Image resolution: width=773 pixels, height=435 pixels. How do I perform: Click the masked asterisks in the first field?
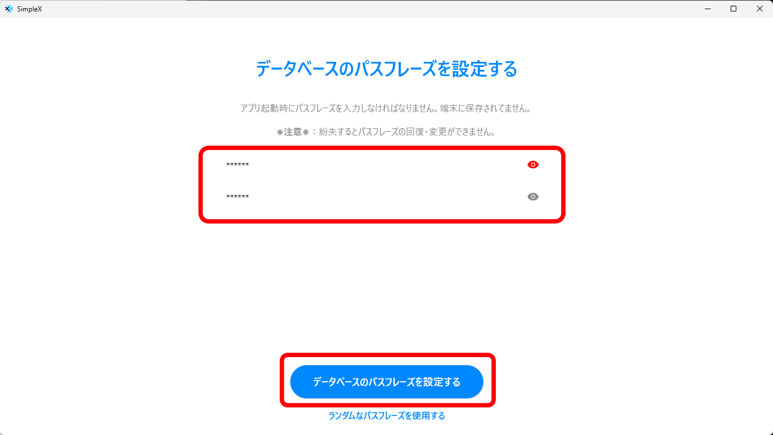238,165
